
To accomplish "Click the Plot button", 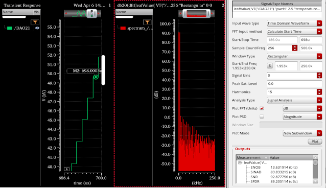I will pyautogui.click(x=315, y=142).
